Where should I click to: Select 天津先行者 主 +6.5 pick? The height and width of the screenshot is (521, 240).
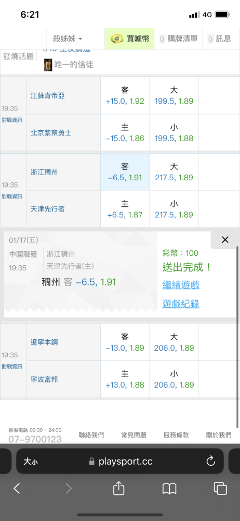(125, 209)
